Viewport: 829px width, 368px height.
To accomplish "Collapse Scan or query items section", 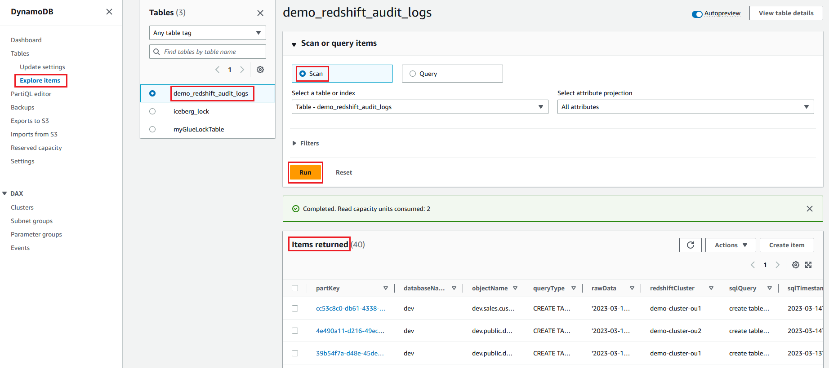I will tap(294, 44).
